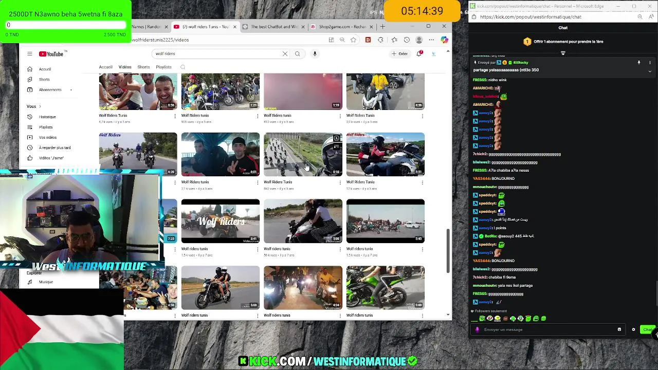
Task: Switch to channel Accueil tab
Action: click(x=105, y=67)
